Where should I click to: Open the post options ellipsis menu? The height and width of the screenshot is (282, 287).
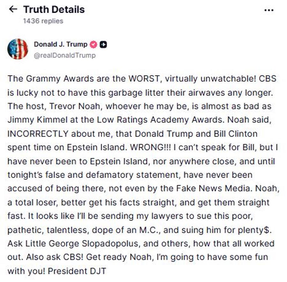click(269, 11)
